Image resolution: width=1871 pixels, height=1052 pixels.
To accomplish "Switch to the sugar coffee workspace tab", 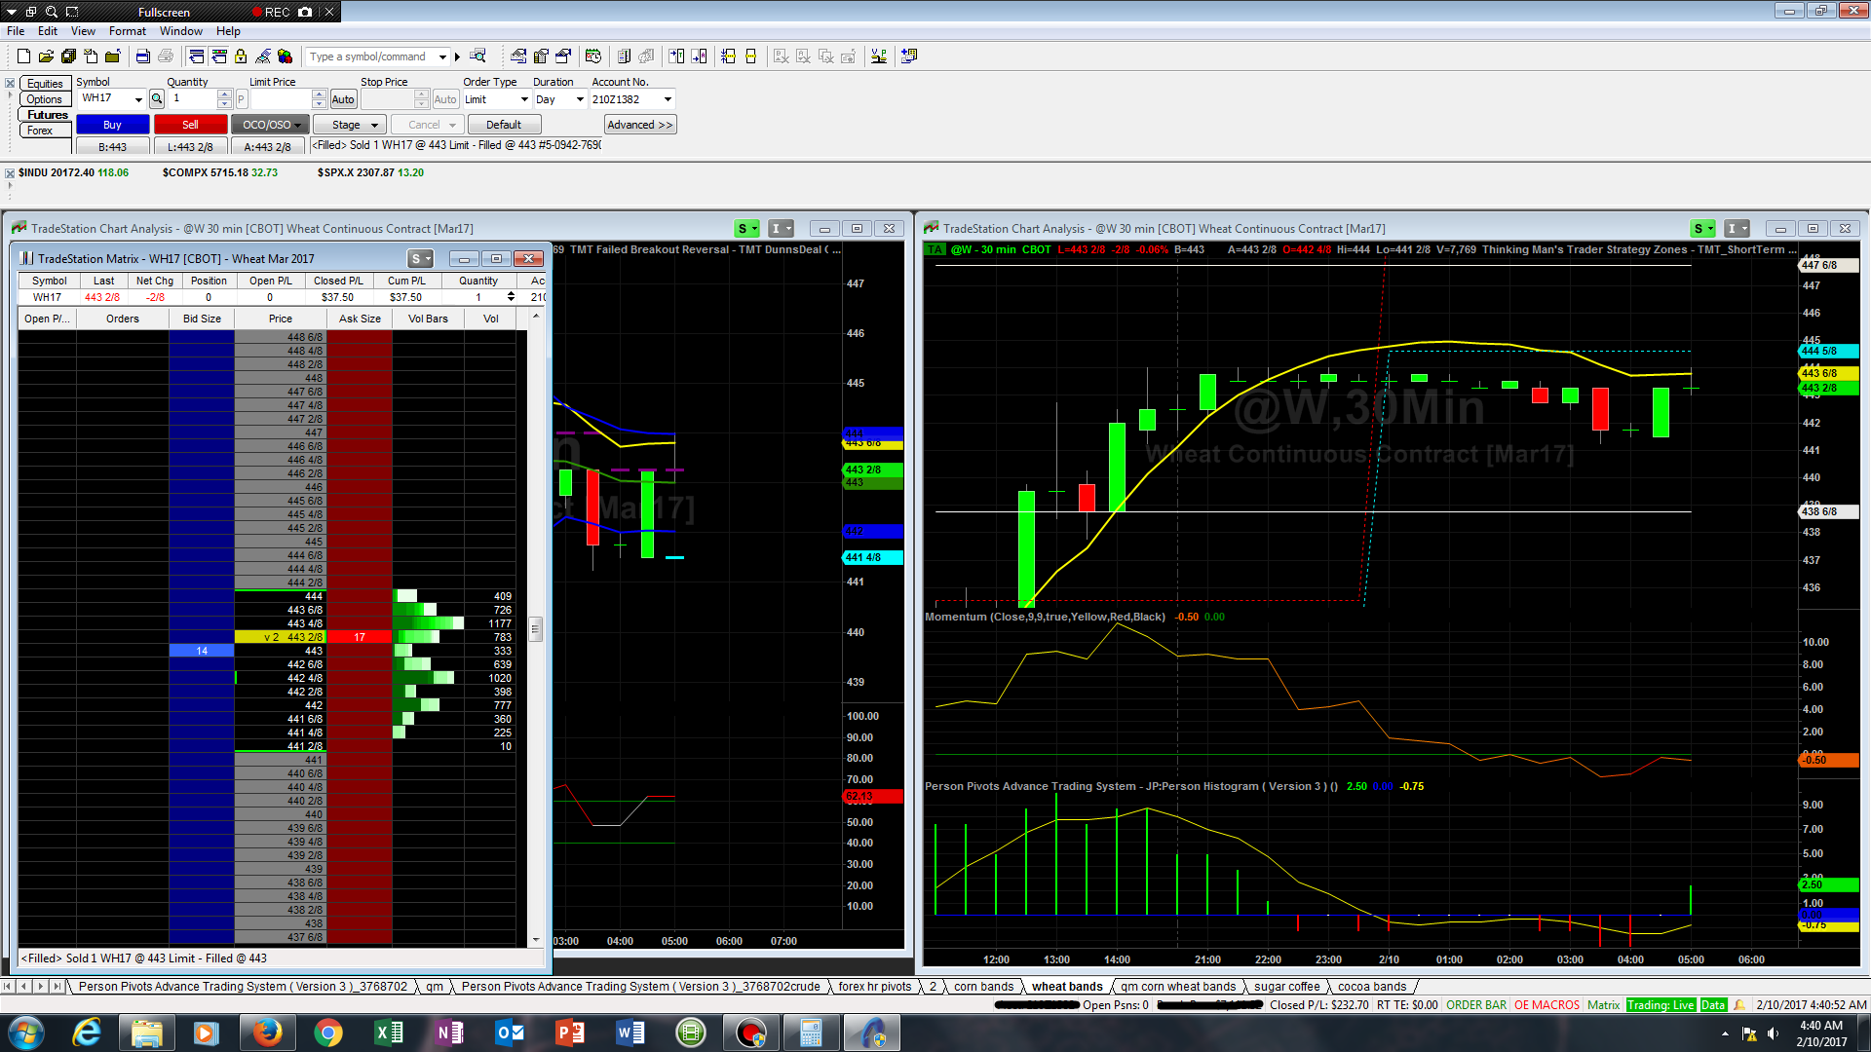I will coord(1286,987).
